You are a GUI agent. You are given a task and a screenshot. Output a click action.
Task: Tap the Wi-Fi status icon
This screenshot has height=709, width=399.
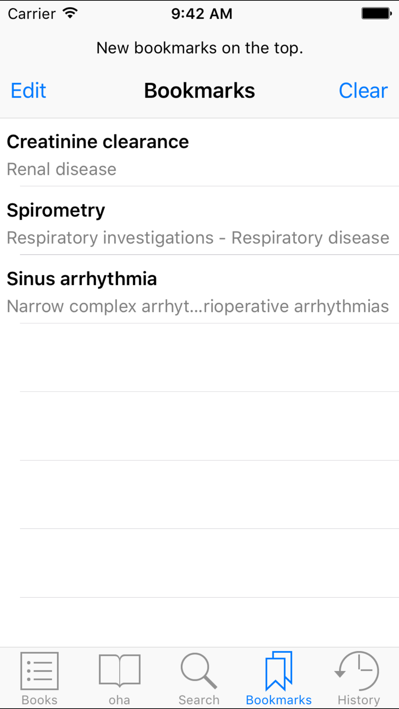[x=70, y=13]
